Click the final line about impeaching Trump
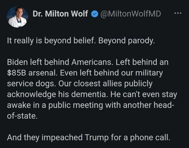The width and height of the screenshot is (189, 148). [88, 138]
